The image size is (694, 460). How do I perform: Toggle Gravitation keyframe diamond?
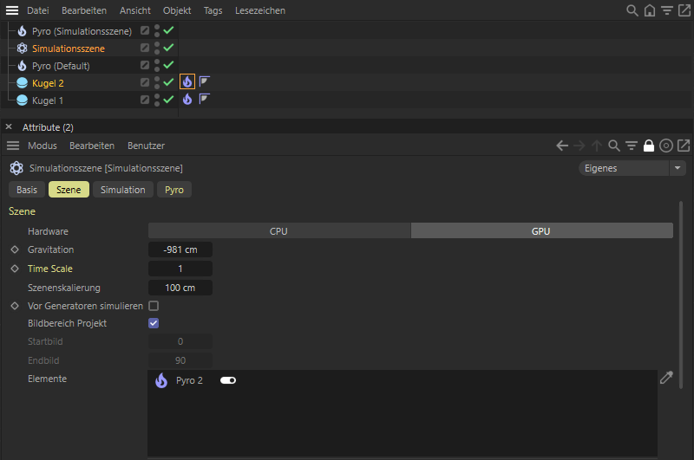pos(15,249)
